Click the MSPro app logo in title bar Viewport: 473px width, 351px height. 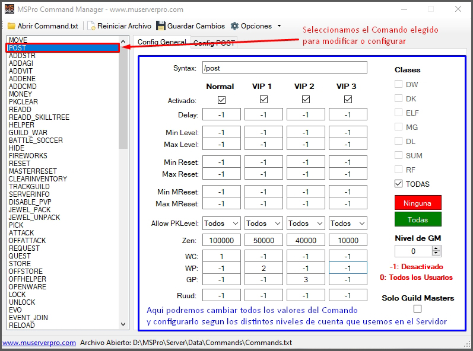pos(9,9)
